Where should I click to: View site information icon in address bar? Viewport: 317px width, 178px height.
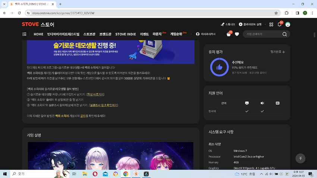pyautogui.click(x=28, y=13)
